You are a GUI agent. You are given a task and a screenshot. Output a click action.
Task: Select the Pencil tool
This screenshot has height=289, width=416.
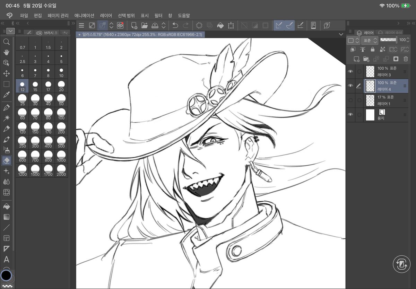pos(6,129)
